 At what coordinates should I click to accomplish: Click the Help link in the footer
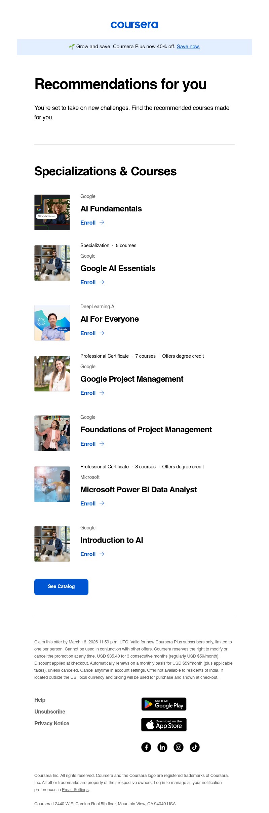tap(40, 699)
